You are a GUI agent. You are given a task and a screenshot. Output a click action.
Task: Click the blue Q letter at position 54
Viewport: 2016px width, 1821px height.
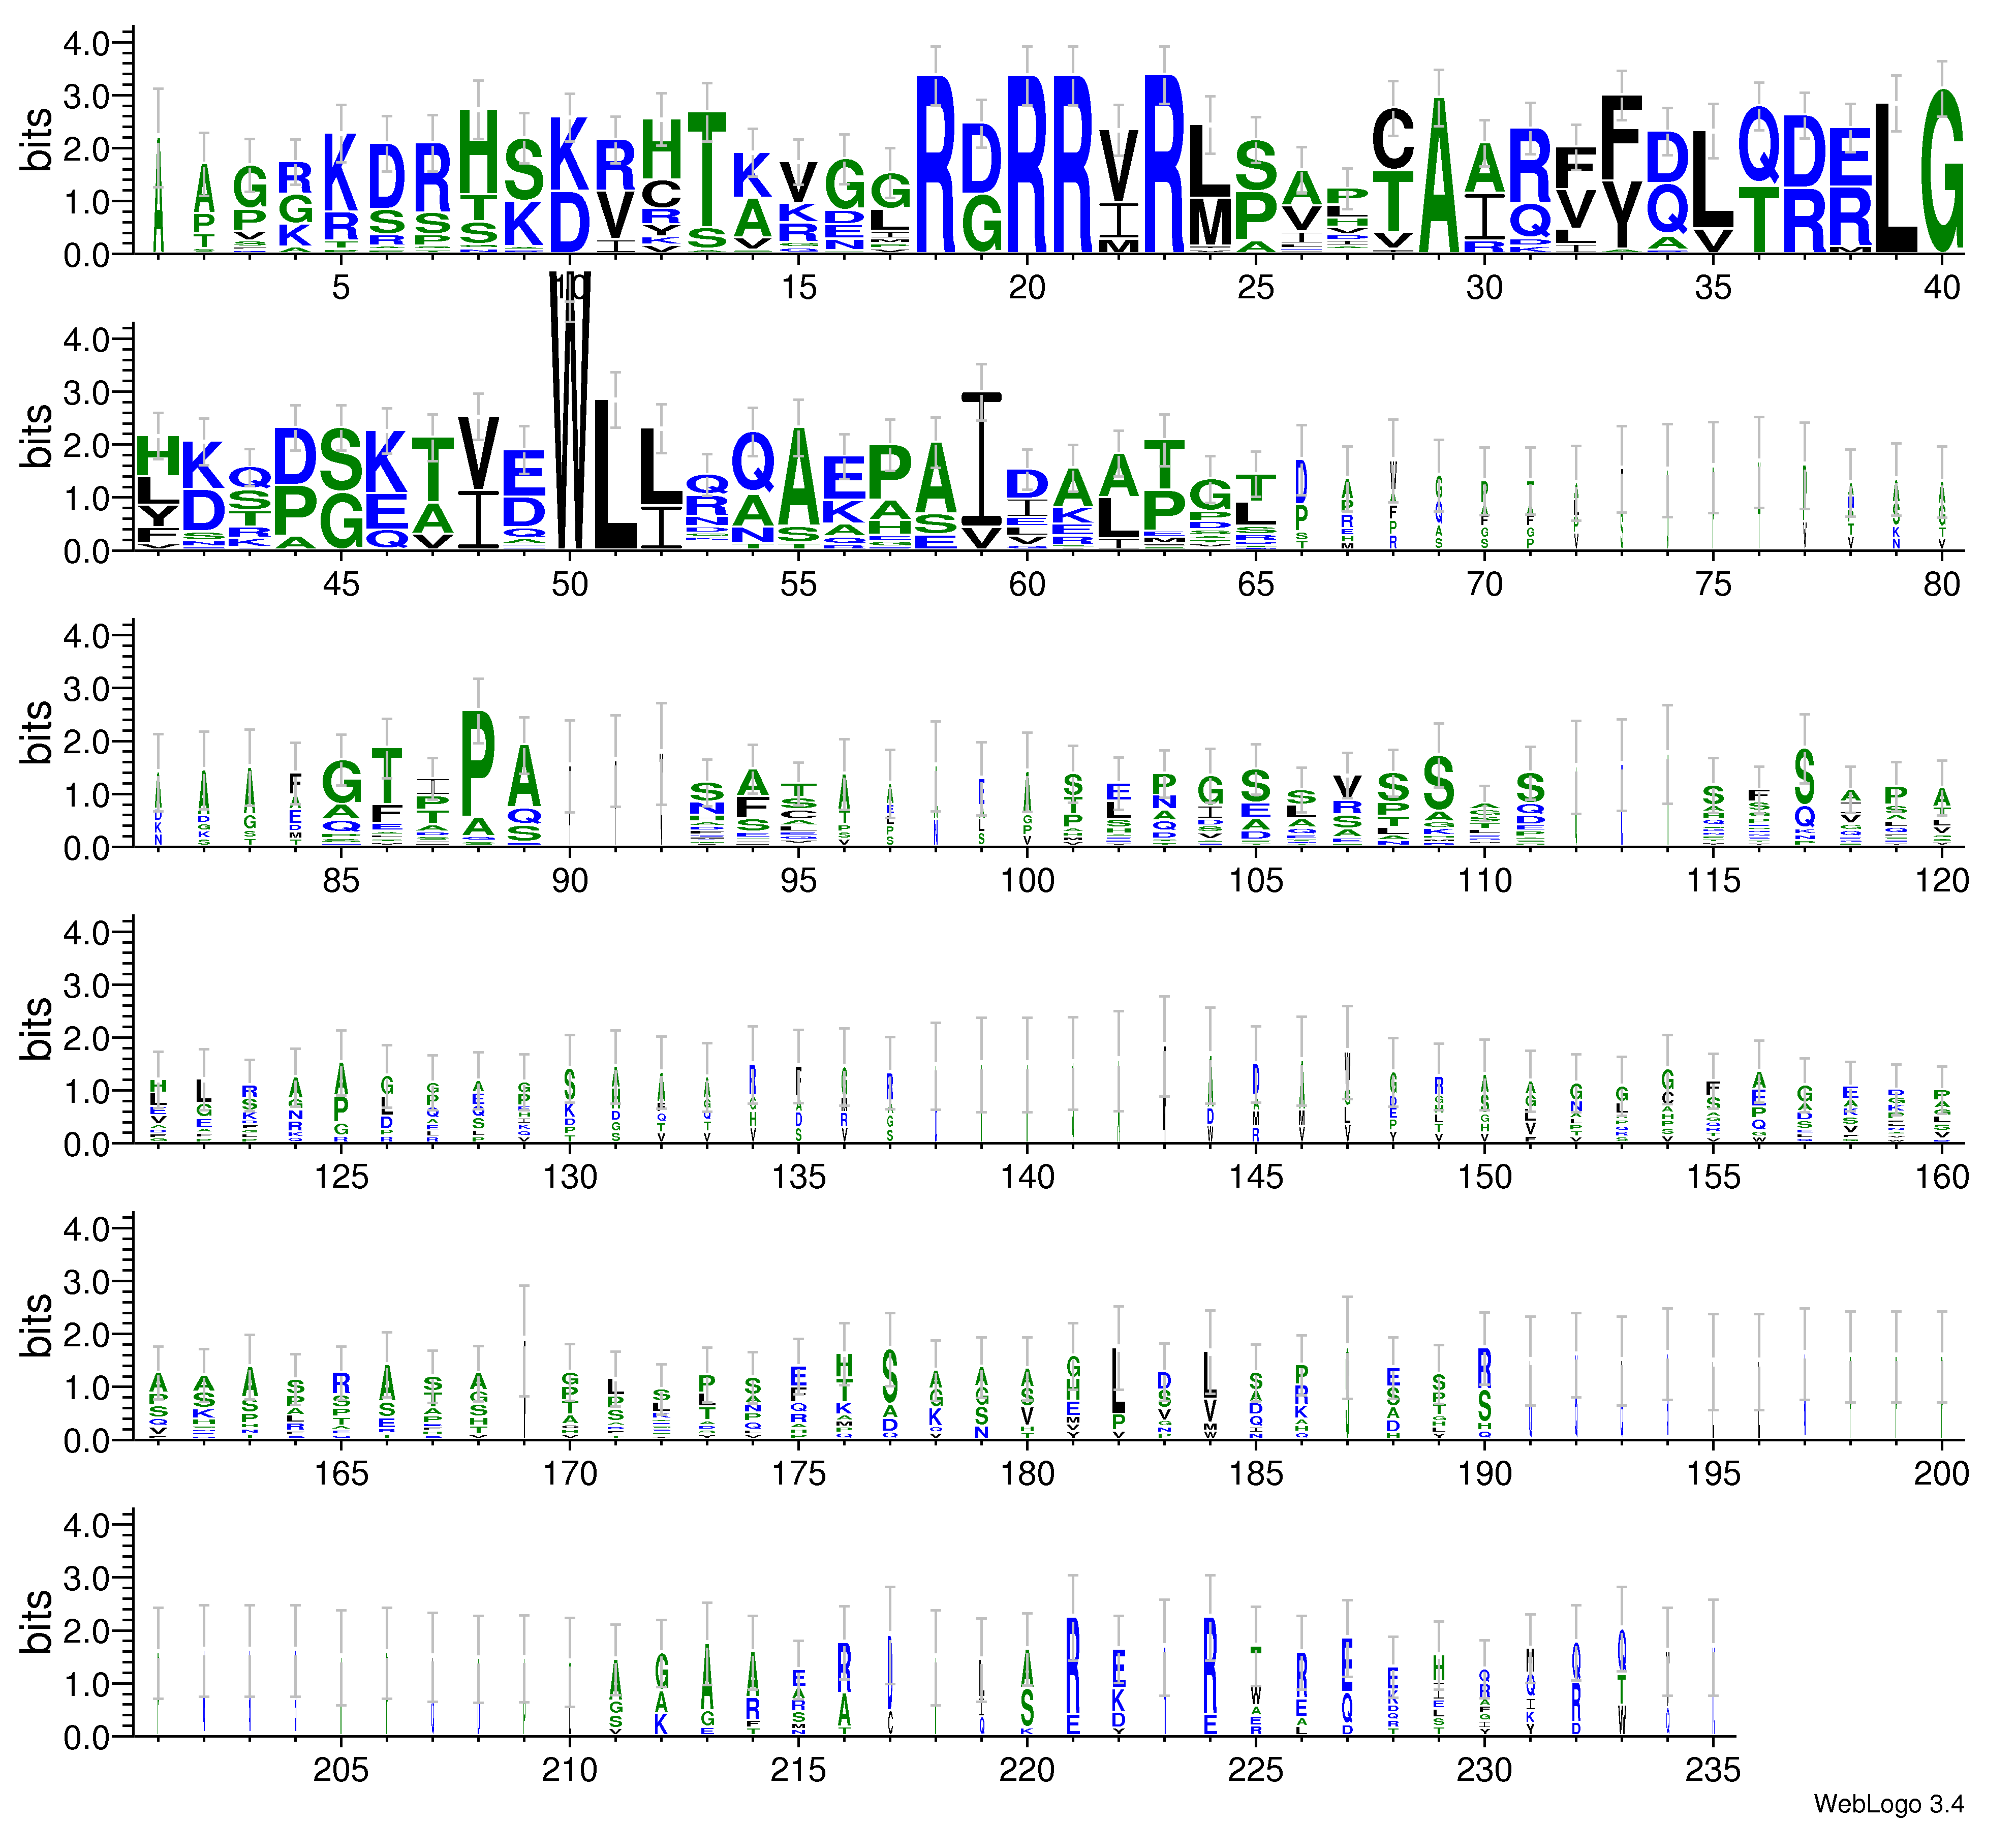tap(753, 462)
